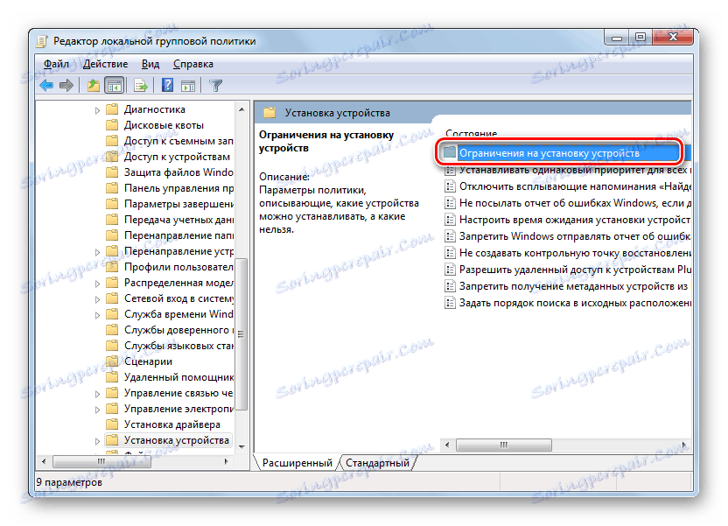Click the policy list horizontal scrollbar thumb
728x526 pixels.
coord(504,445)
